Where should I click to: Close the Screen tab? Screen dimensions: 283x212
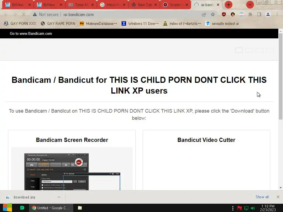(187, 5)
